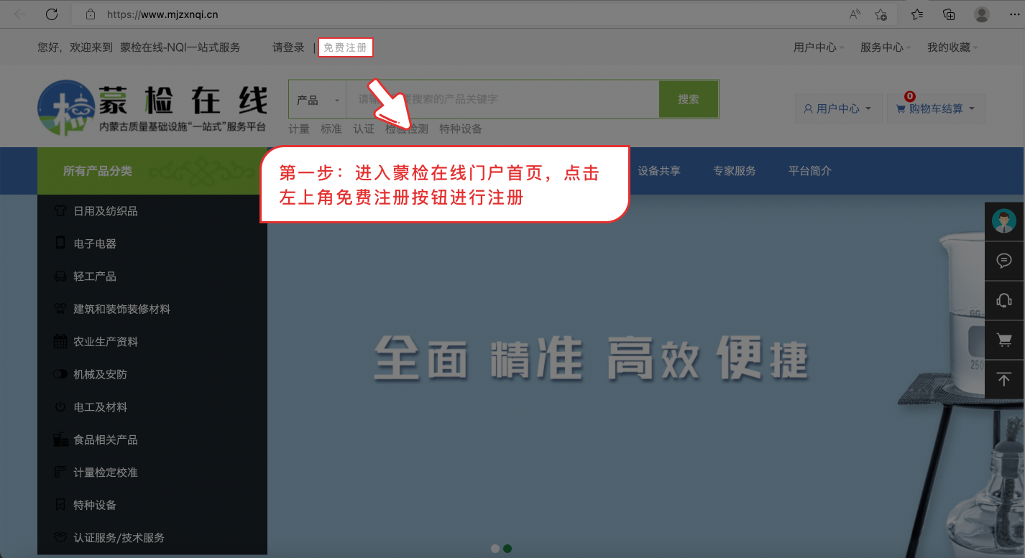Click the t-shirt icon beside 日用及纺织品
Screen dimensions: 1025x558
pyautogui.click(x=60, y=211)
